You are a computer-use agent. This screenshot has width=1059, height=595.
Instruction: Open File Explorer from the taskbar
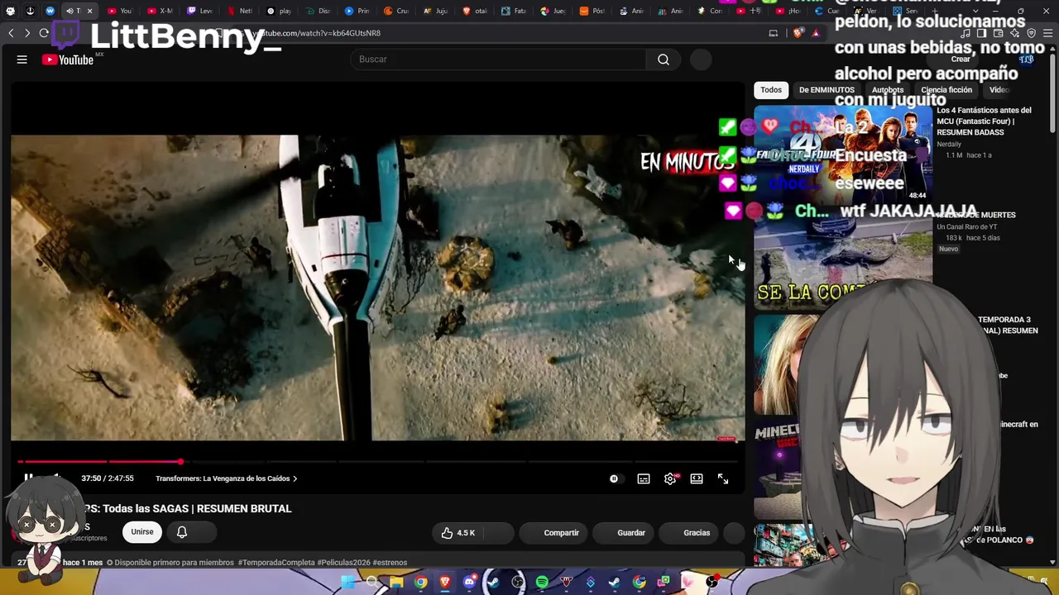[x=396, y=583]
